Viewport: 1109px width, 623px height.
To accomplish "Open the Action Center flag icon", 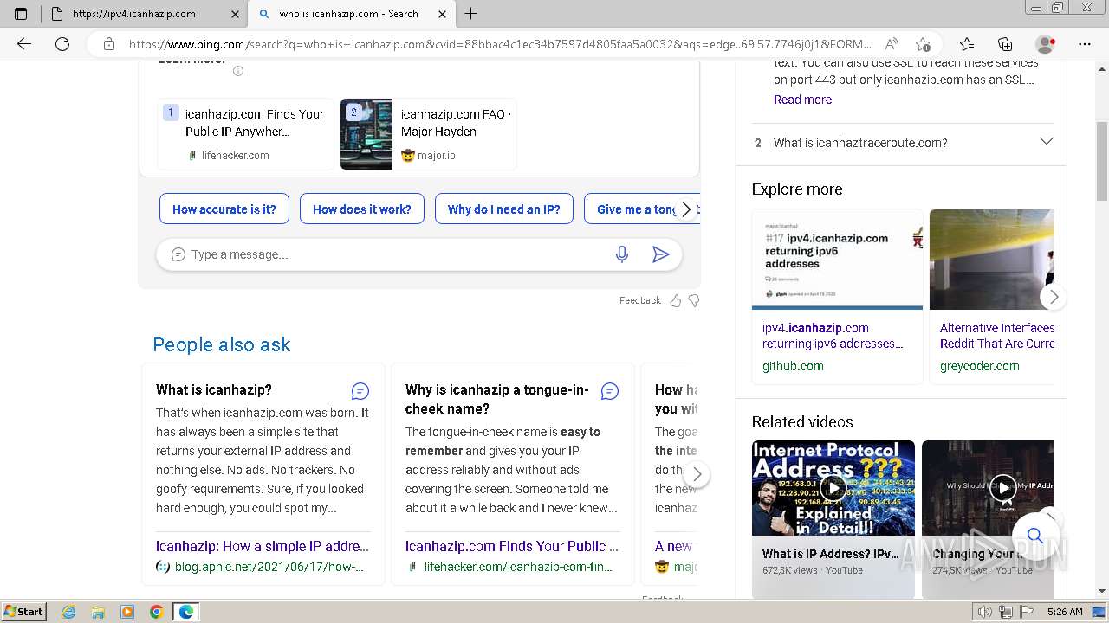I will point(1026,612).
